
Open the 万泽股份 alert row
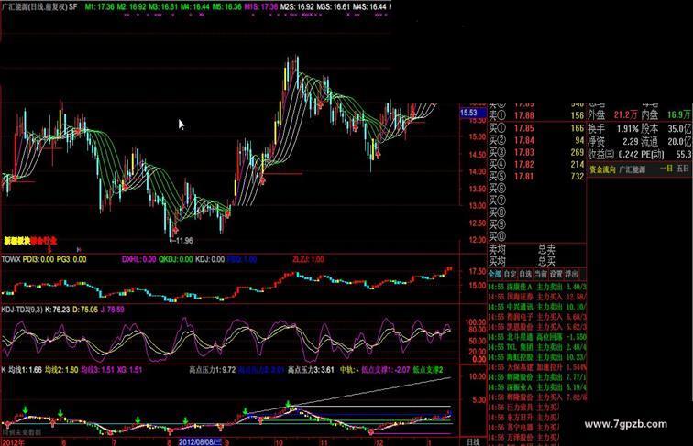[524, 438]
